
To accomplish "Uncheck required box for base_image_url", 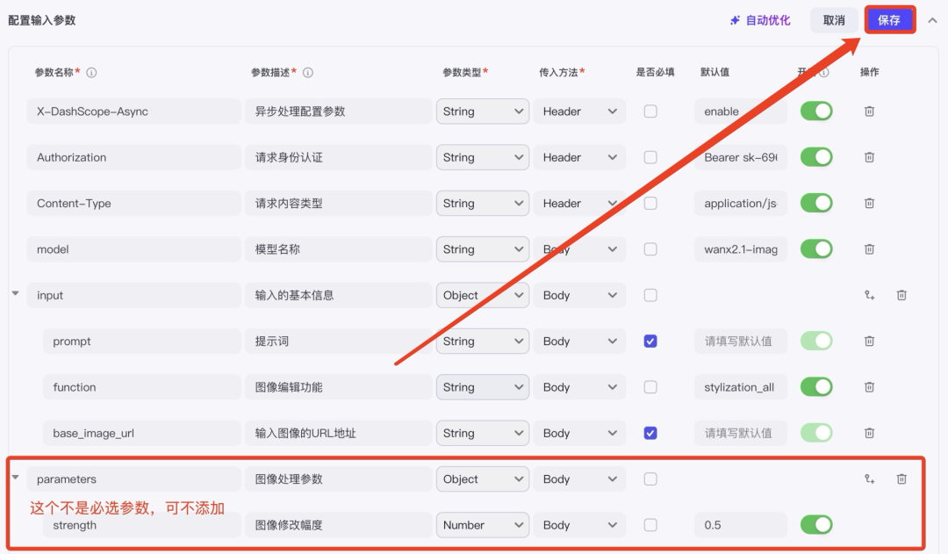I will pyautogui.click(x=650, y=433).
